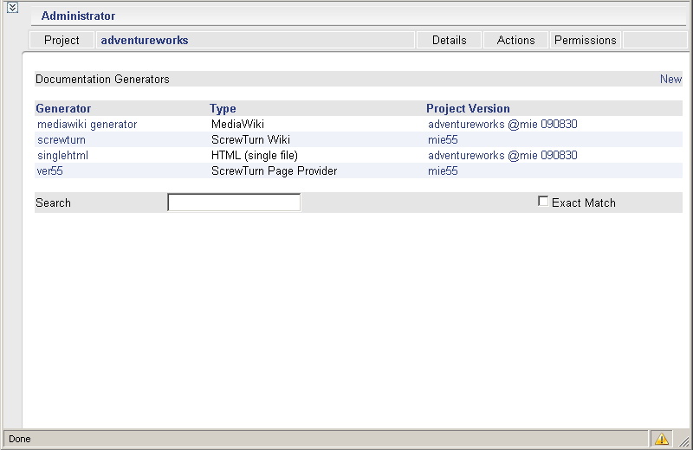Click the adventureworks project name
The image size is (693, 450).
[x=145, y=40]
